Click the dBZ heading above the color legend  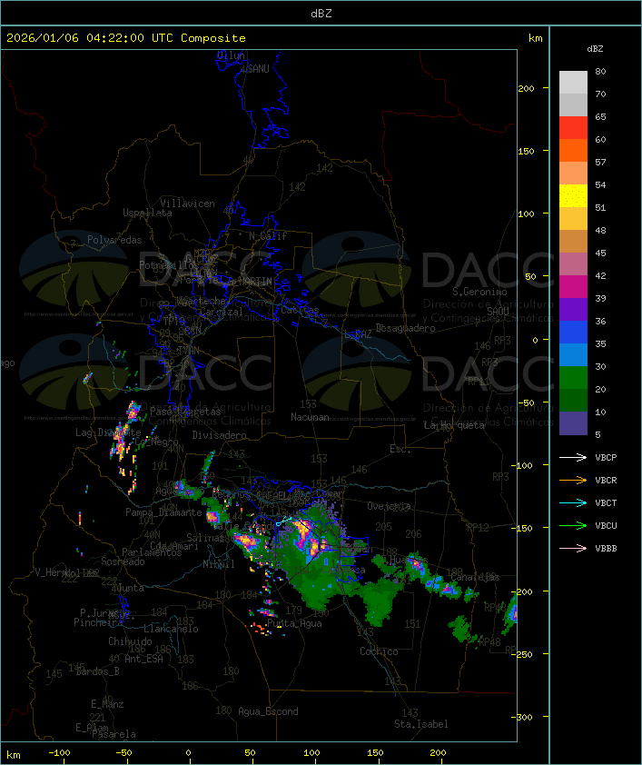tap(595, 49)
